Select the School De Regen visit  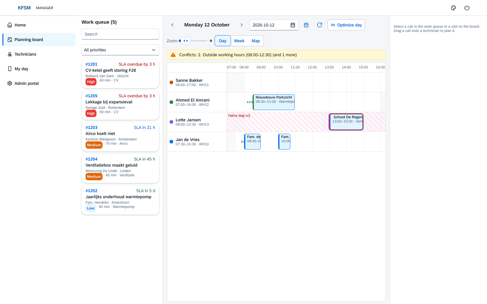tap(346, 122)
